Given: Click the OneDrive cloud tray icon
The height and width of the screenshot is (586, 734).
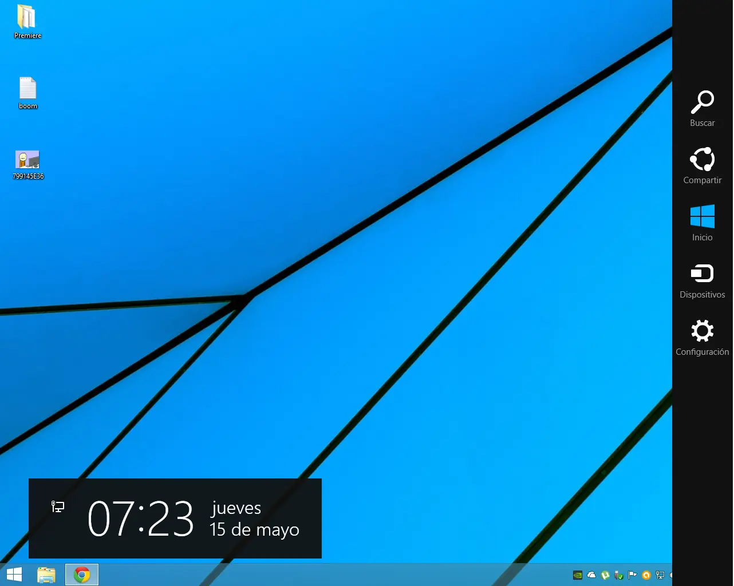Looking at the screenshot, I should click(592, 575).
